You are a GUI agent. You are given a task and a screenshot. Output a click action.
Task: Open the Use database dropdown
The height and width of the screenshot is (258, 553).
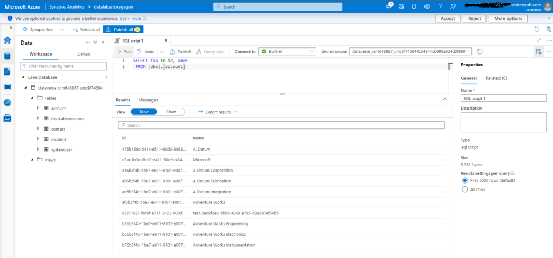[x=410, y=51]
